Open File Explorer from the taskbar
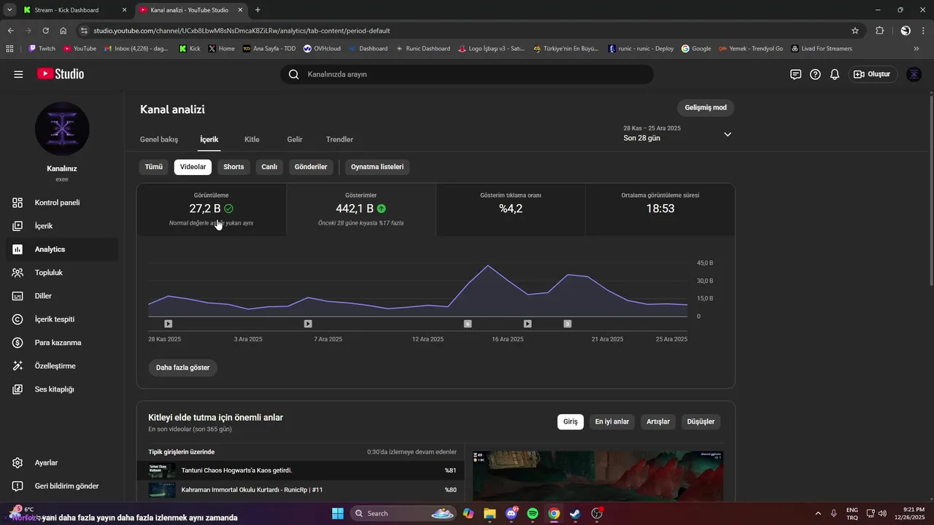Image resolution: width=934 pixels, height=525 pixels. (490, 513)
